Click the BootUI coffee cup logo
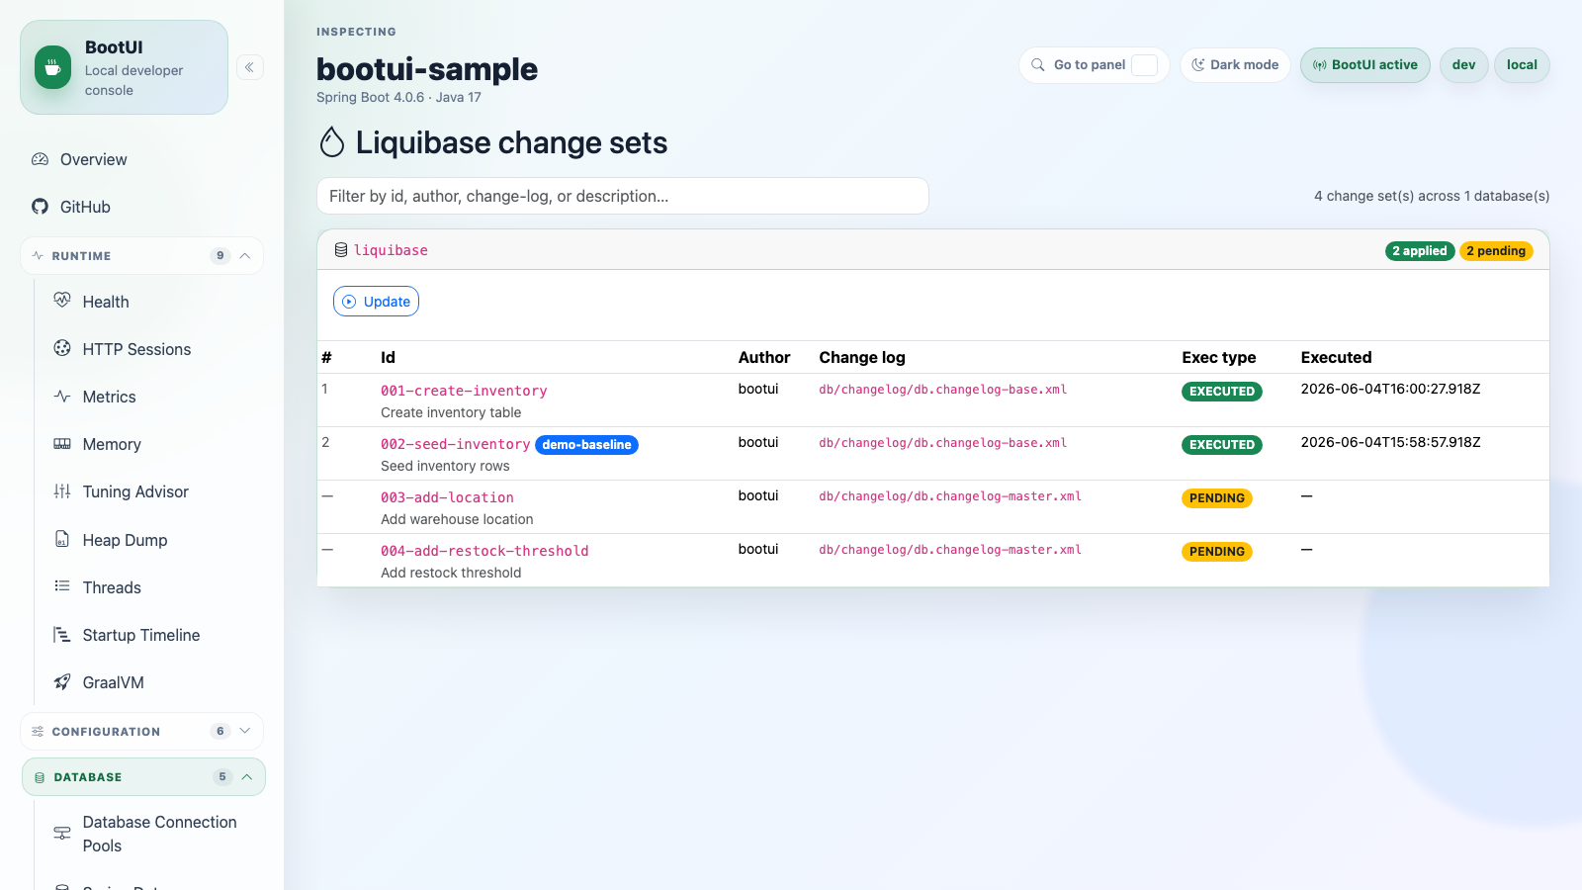 pos(52,67)
